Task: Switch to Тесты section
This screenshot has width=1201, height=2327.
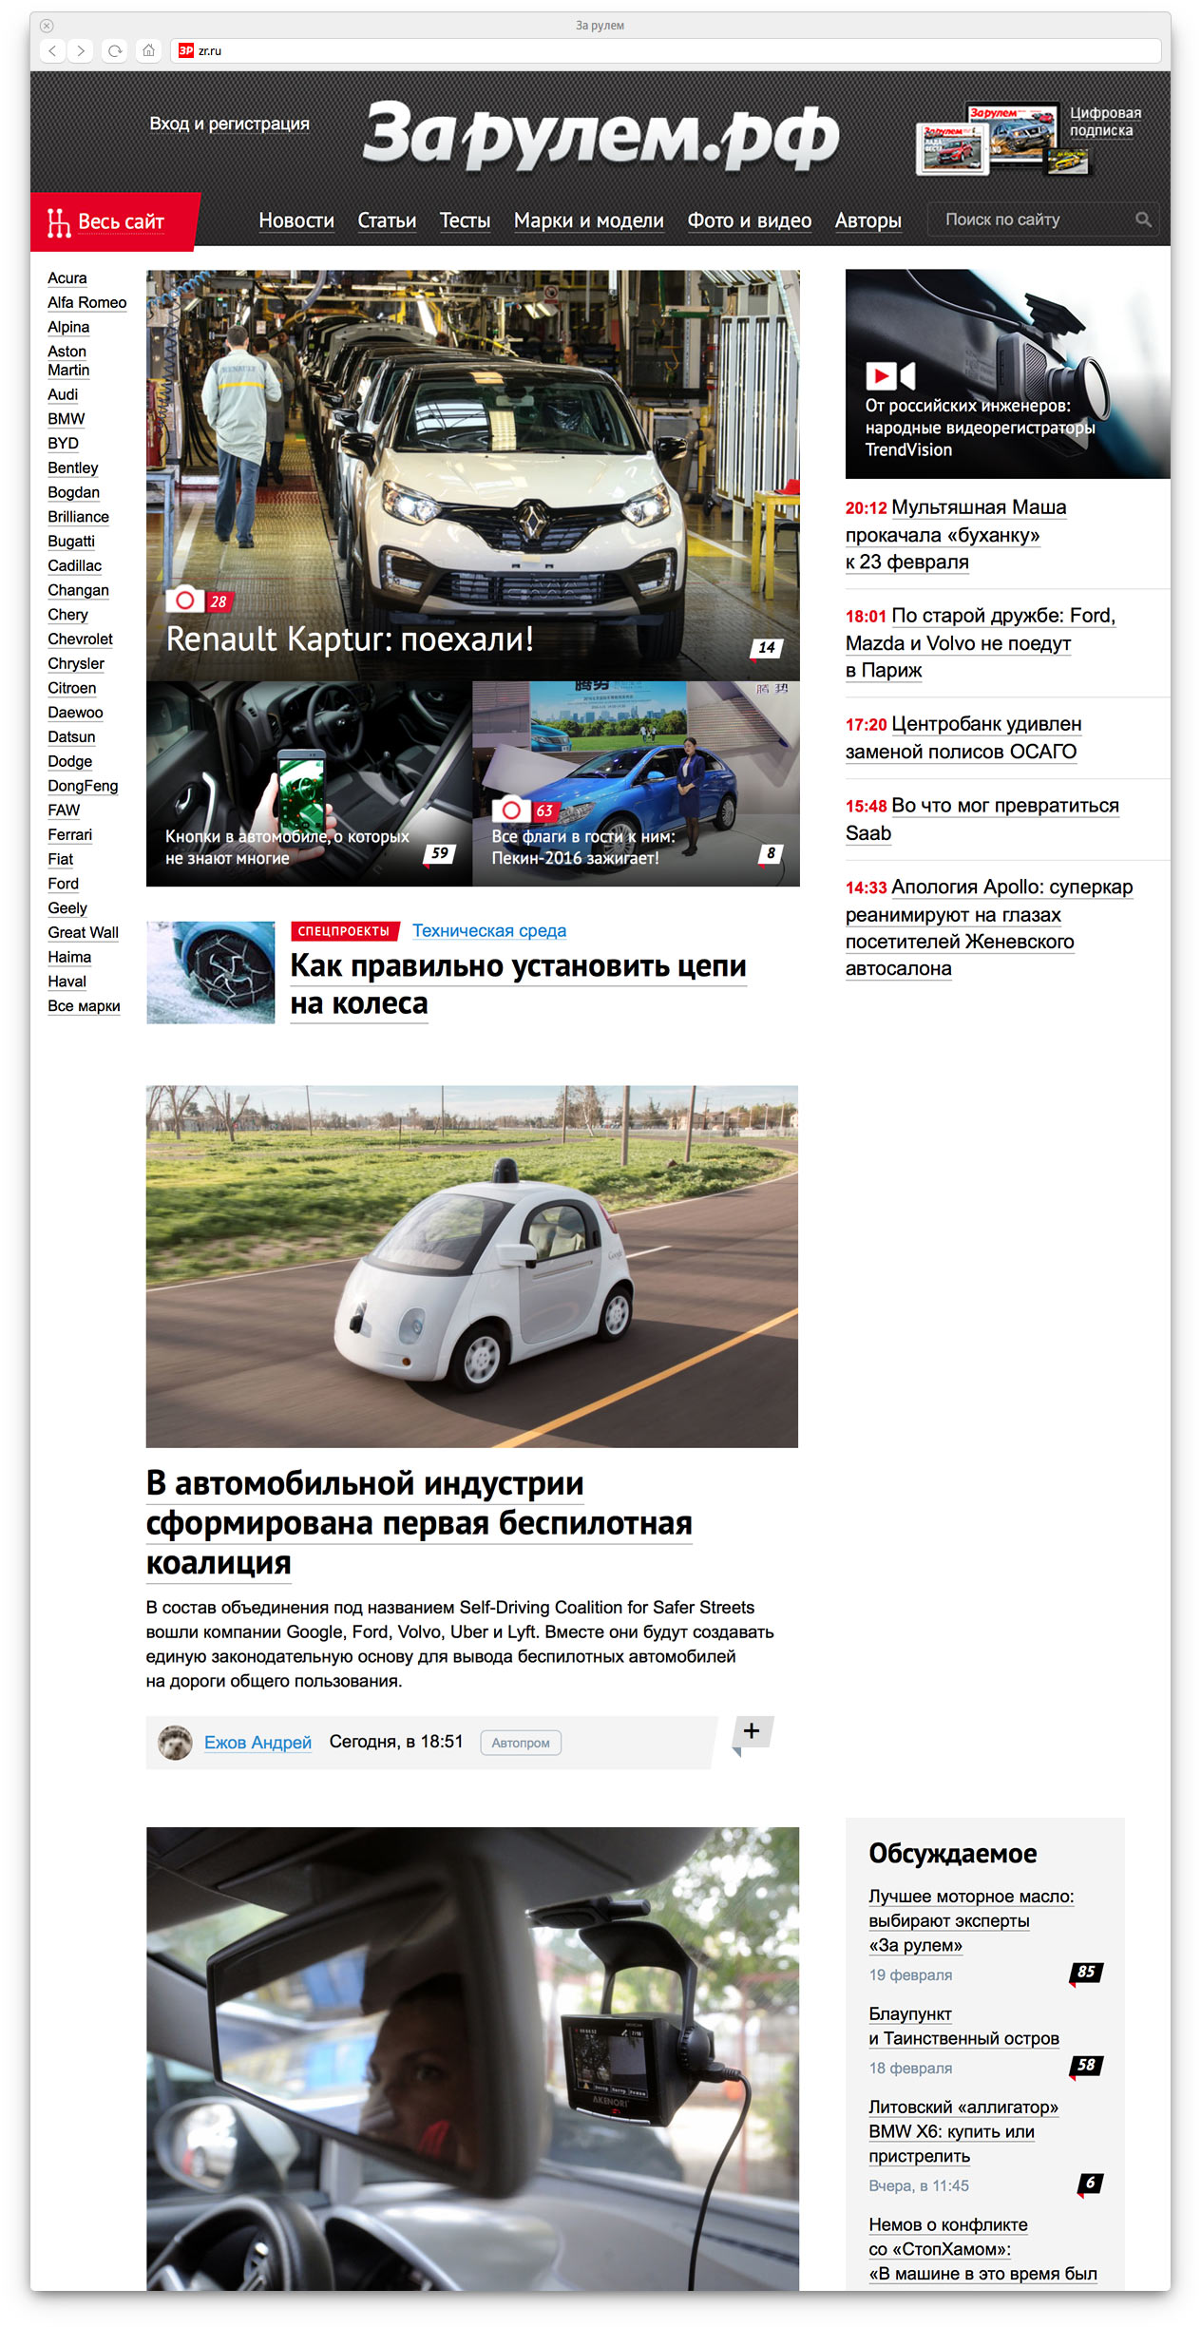Action: 465,220
